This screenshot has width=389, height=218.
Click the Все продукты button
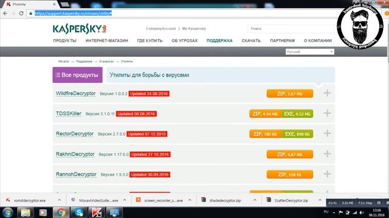77,75
